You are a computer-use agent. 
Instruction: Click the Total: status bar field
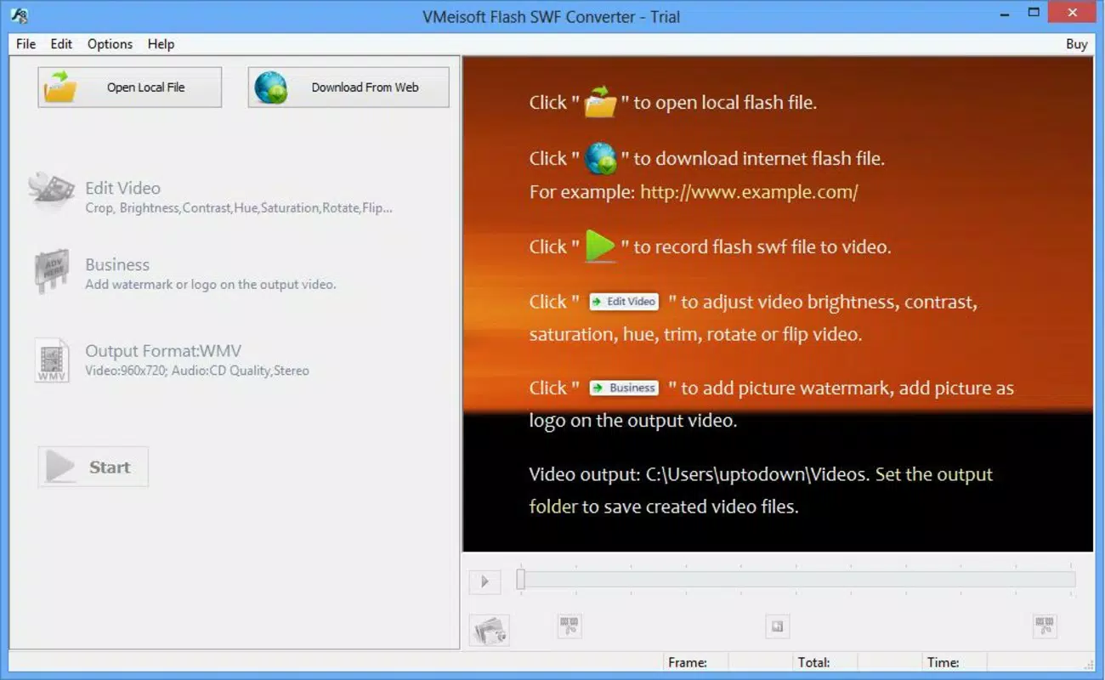[x=824, y=662]
